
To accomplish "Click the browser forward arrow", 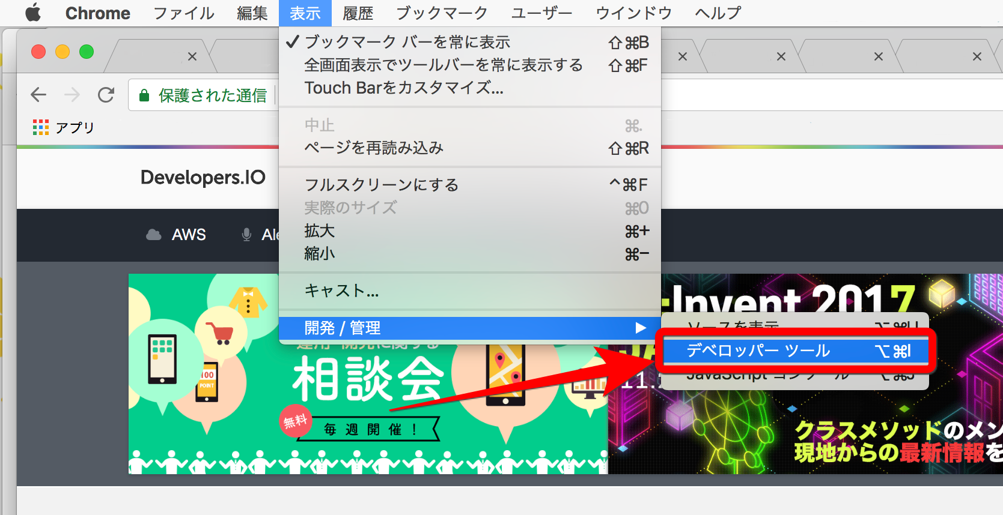I will (72, 95).
